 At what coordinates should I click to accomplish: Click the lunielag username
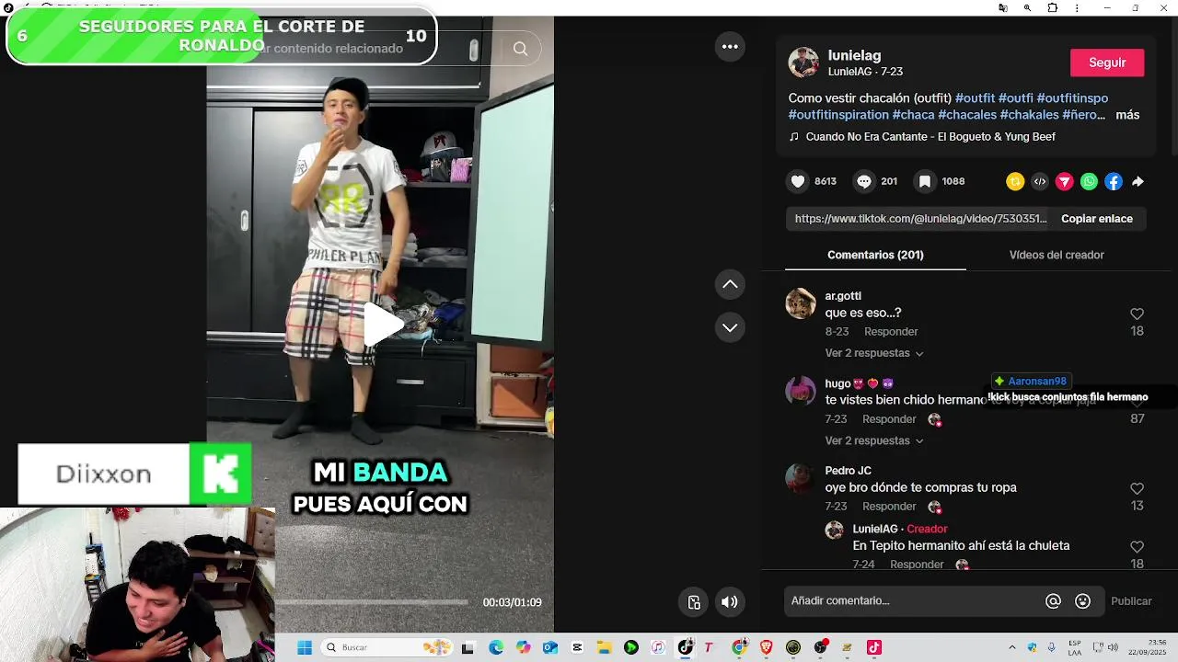(854, 55)
